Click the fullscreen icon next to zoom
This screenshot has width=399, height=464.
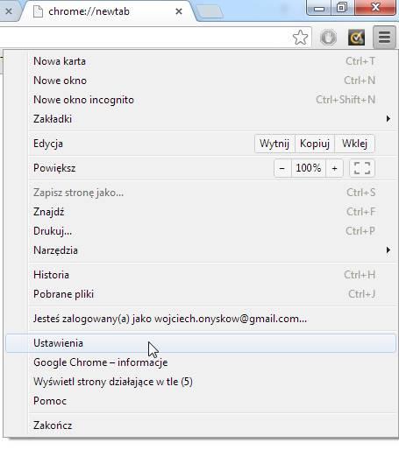pyautogui.click(x=362, y=168)
